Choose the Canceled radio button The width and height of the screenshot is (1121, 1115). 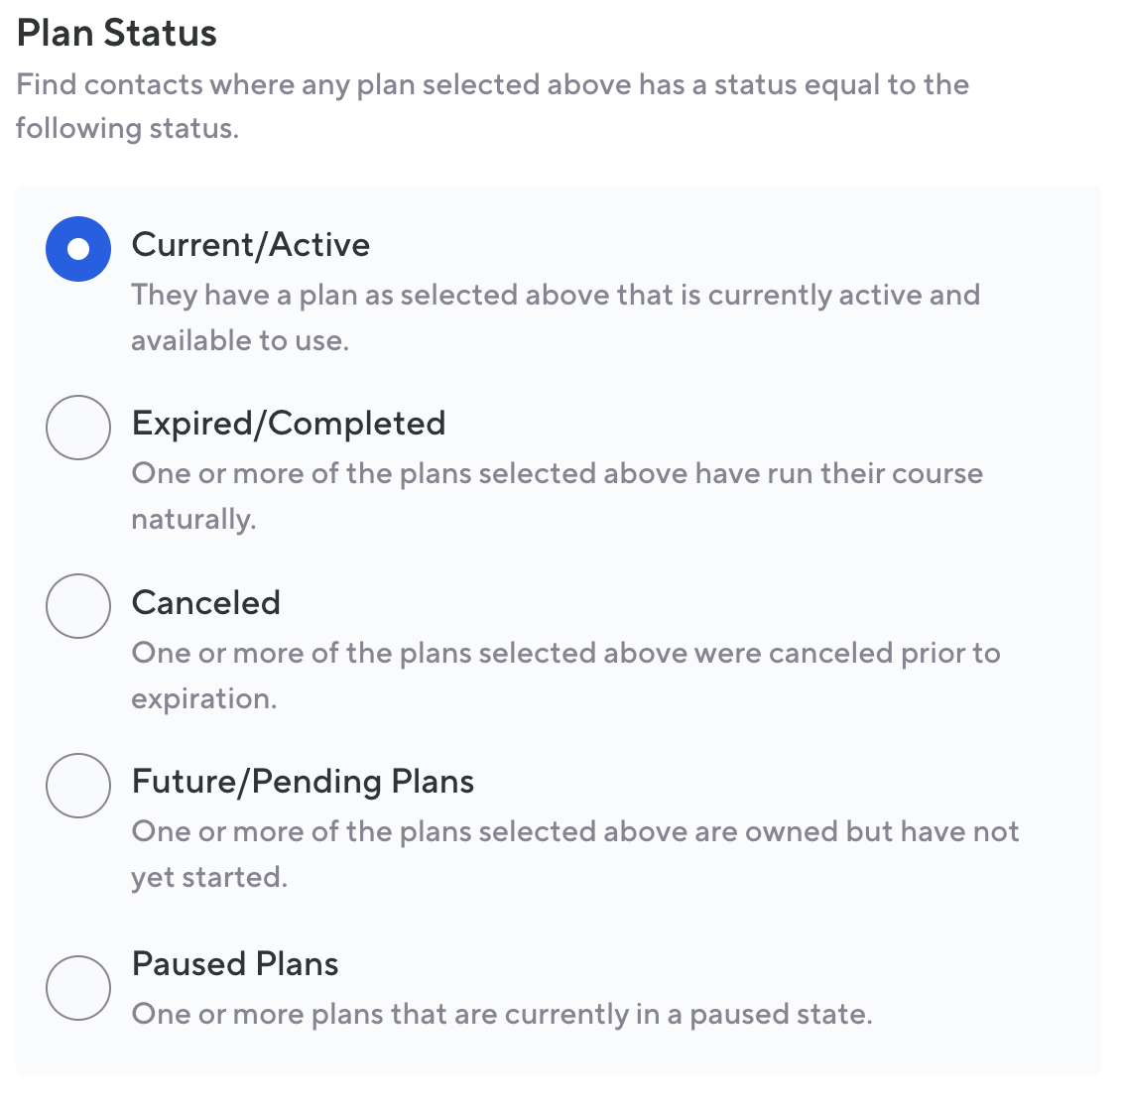click(x=77, y=606)
